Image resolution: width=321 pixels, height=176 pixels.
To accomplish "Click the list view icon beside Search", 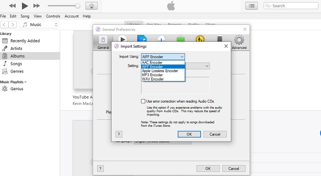I will click(x=252, y=6).
